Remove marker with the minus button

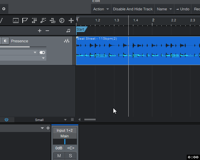47,31
